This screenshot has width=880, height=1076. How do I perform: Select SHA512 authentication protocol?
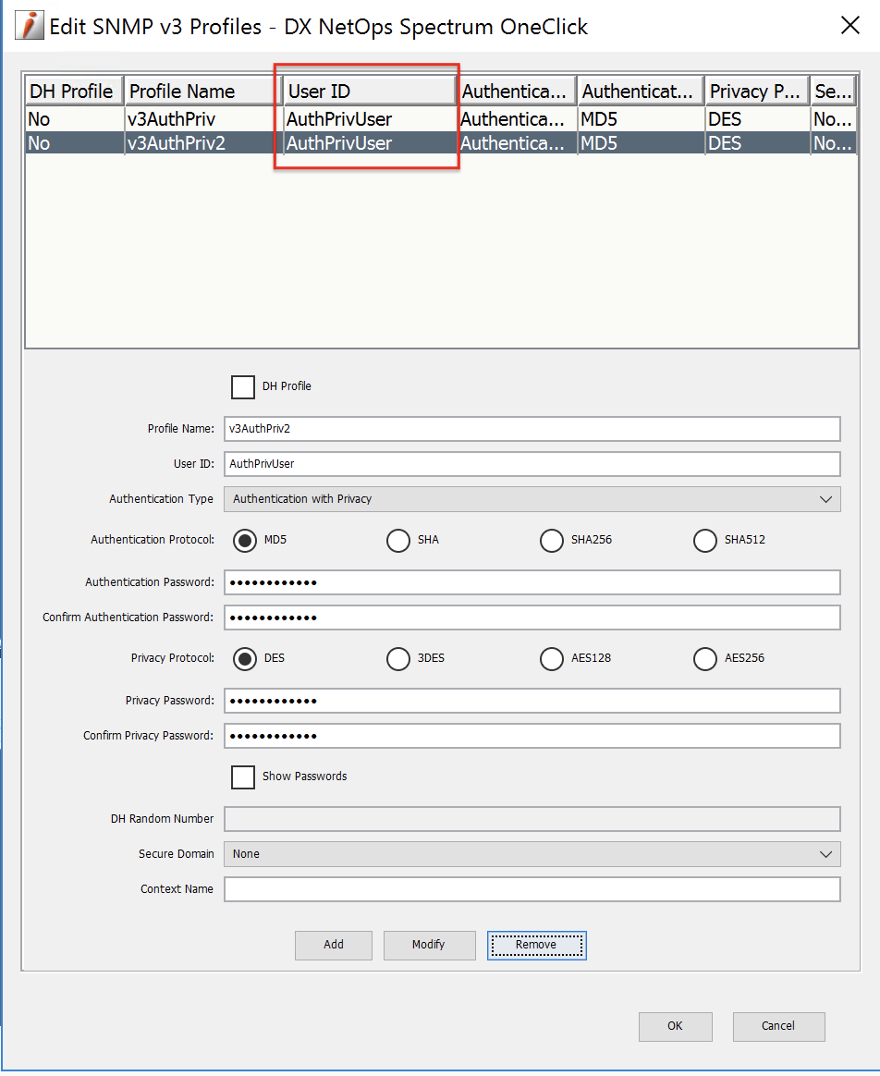(x=705, y=540)
